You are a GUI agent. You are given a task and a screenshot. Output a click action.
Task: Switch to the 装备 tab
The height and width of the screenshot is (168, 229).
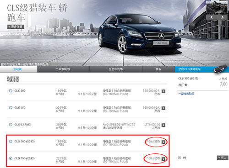[x=158, y=69]
